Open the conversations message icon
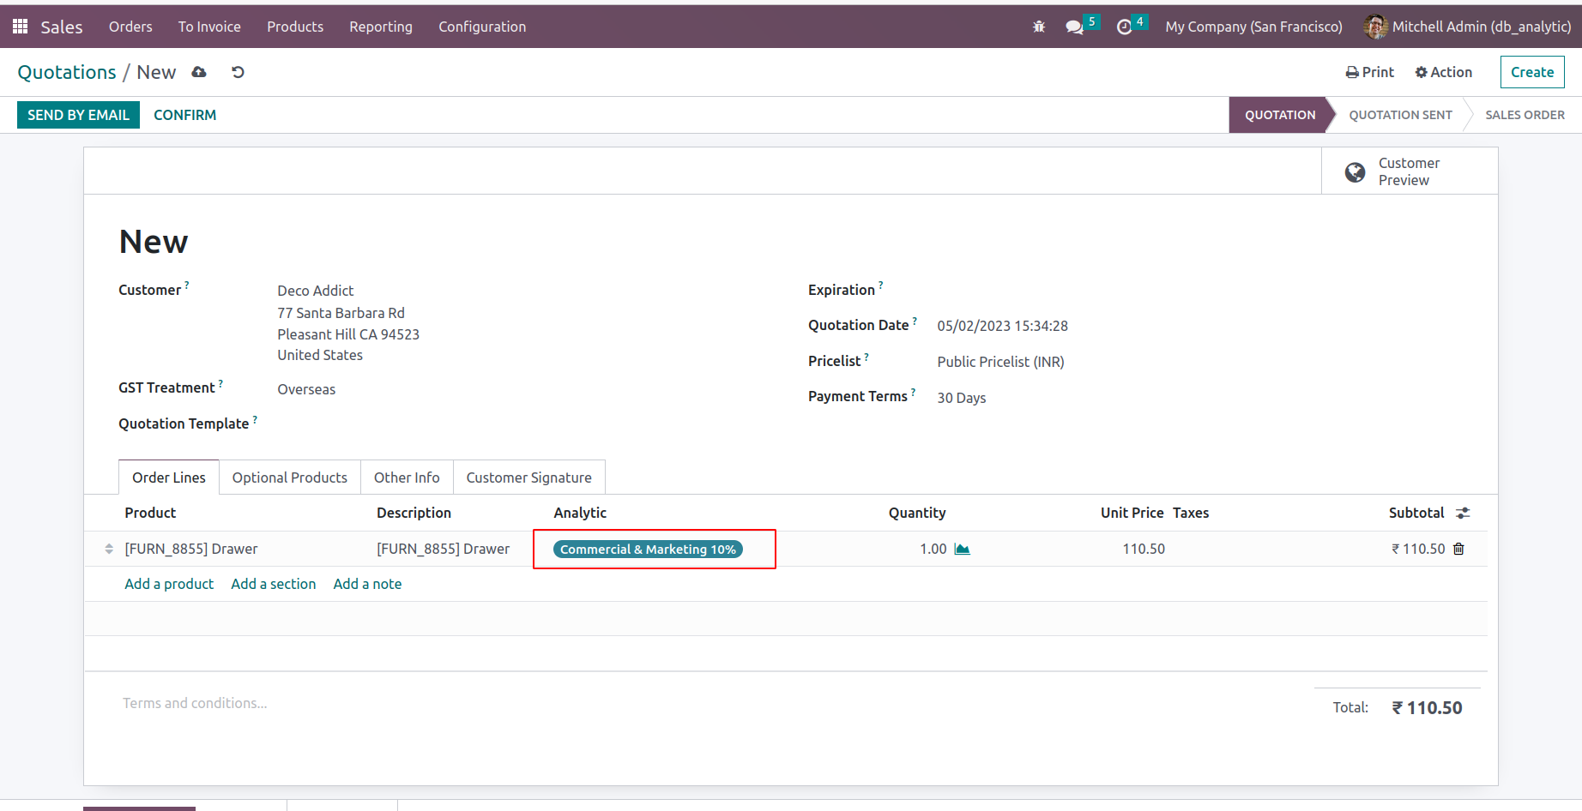 [x=1074, y=27]
